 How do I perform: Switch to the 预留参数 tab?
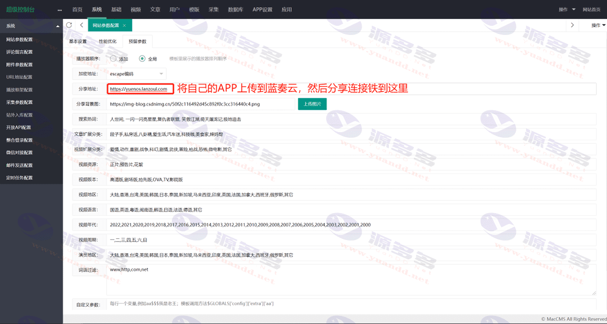click(x=137, y=42)
